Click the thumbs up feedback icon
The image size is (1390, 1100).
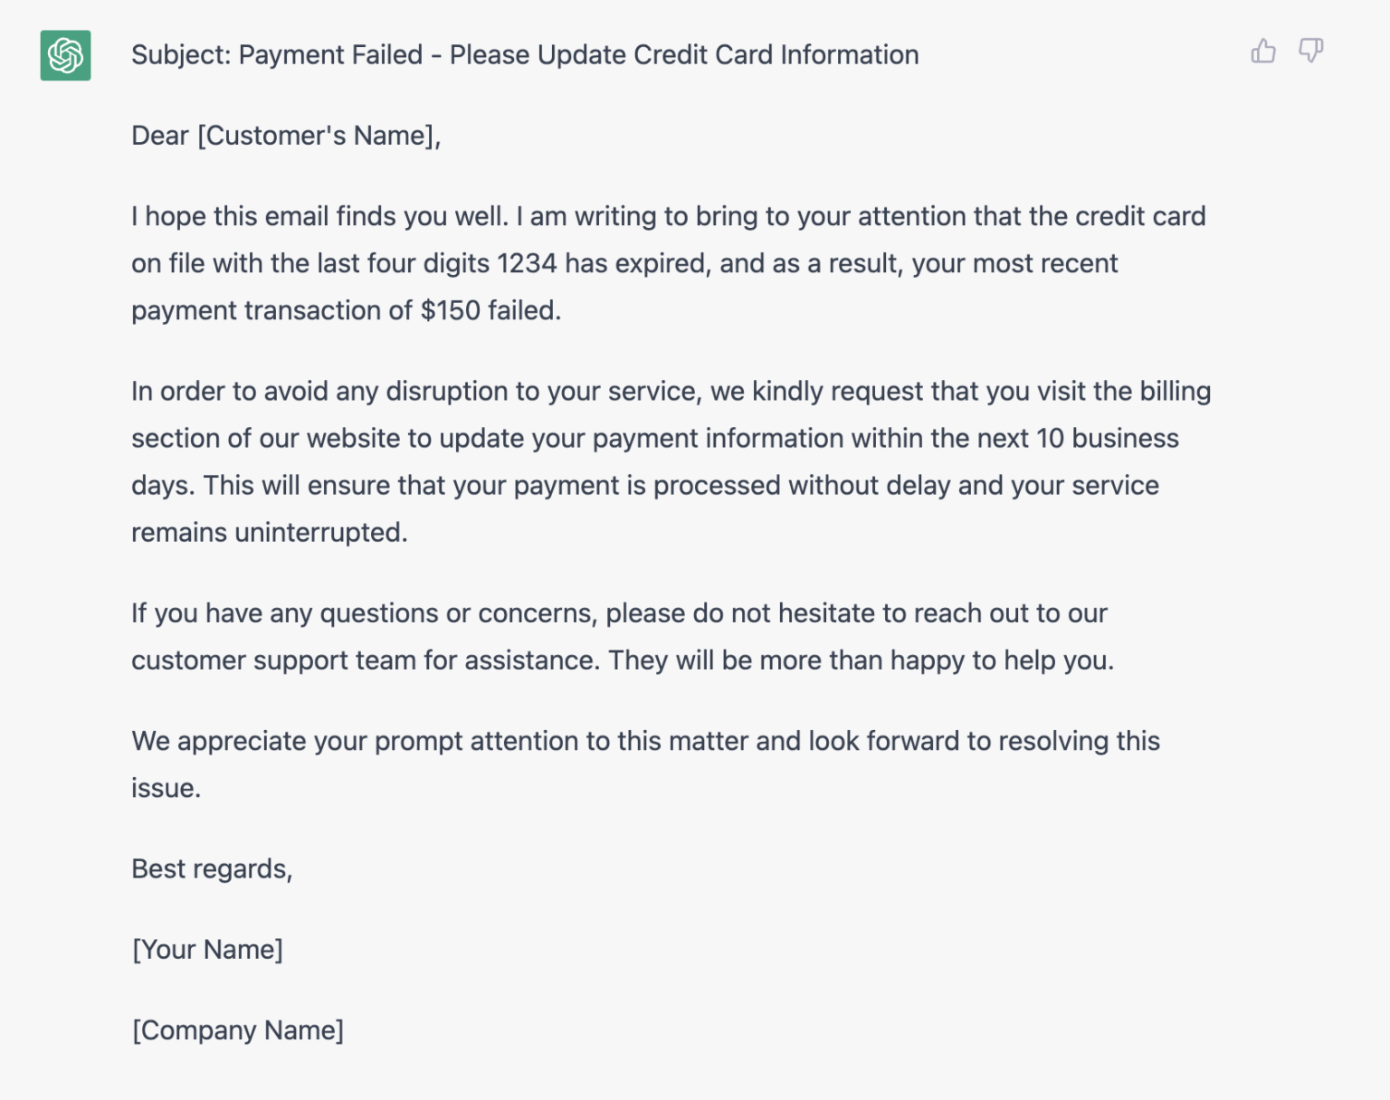coord(1263,52)
